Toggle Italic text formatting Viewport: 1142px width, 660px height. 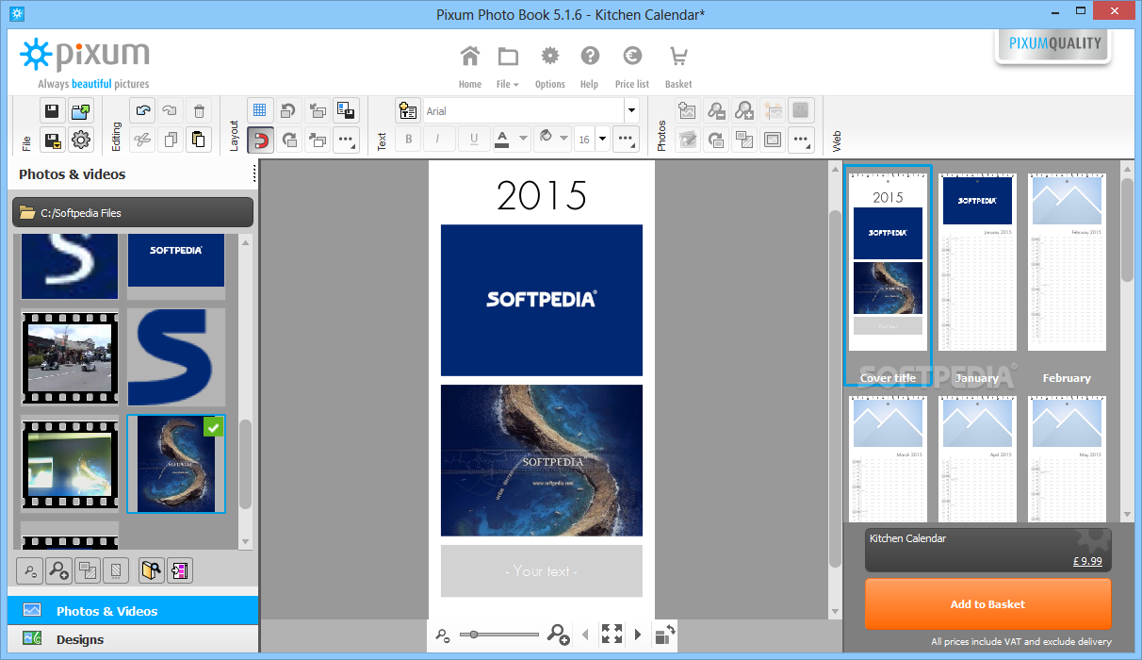[x=438, y=140]
